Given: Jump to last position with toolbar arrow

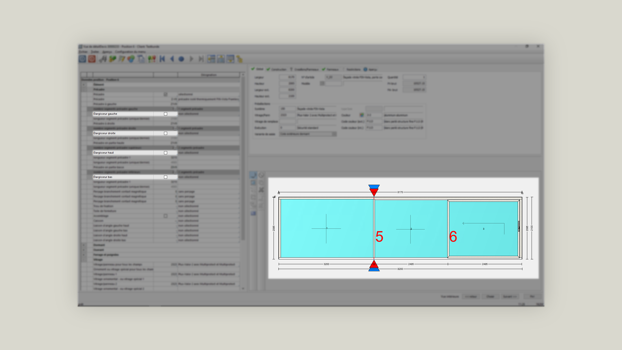Looking at the screenshot, I should click(x=201, y=59).
